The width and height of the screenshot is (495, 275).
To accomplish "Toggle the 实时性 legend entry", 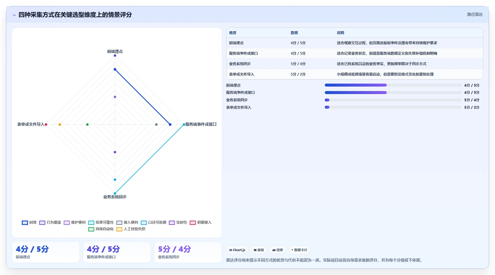I will point(178,222).
